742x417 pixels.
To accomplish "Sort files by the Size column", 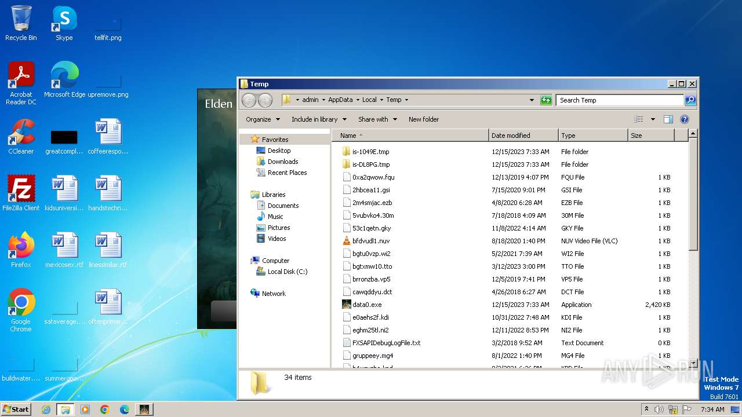I will (x=651, y=136).
